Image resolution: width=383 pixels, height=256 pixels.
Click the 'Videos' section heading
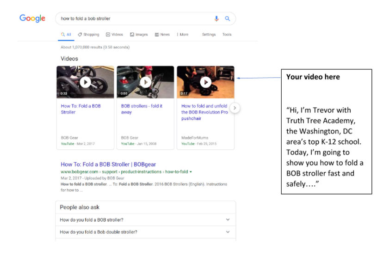click(69, 59)
